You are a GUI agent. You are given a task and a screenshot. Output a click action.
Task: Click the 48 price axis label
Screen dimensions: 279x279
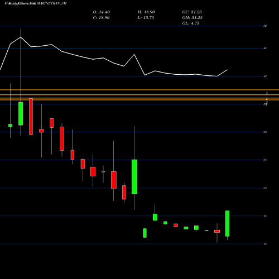pyautogui.click(x=265, y=49)
